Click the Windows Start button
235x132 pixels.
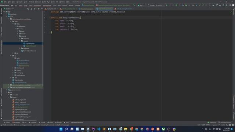coord(61,129)
